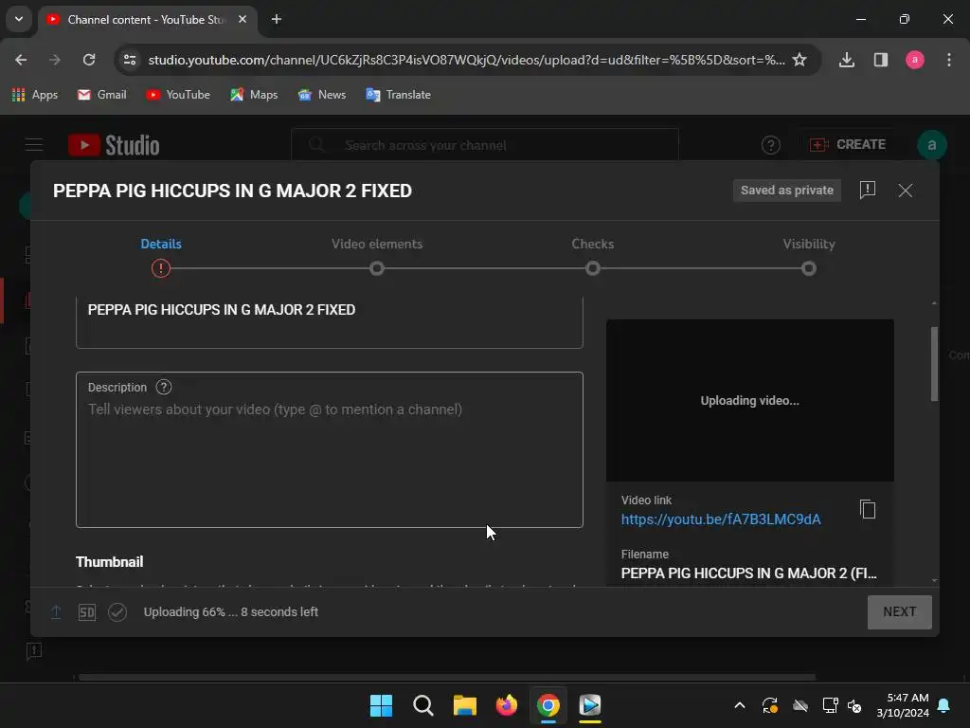This screenshot has height=728, width=970.
Task: Show hidden system tray icons
Action: [x=739, y=705]
